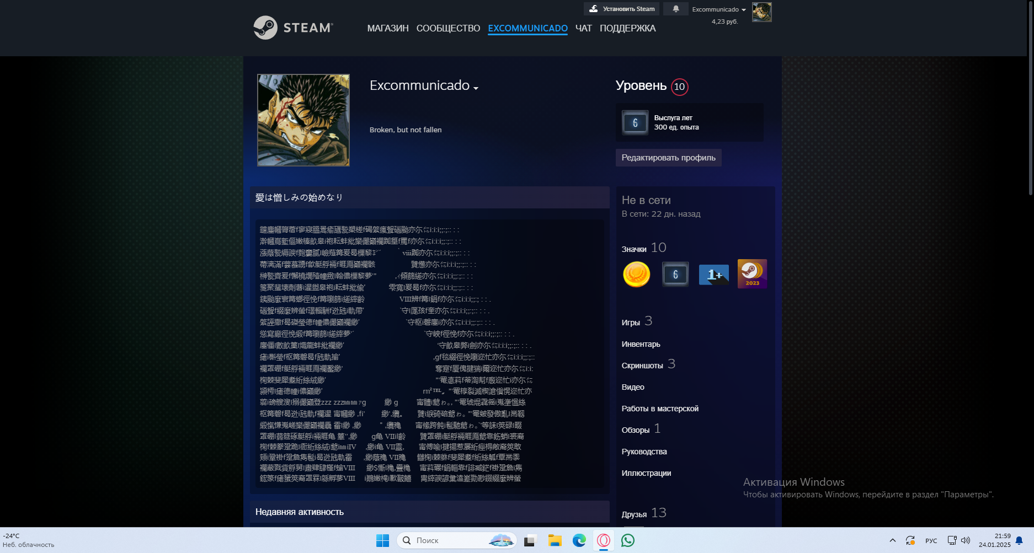This screenshot has width=1034, height=553.
Task: Show hidden tray icons chevron
Action: click(892, 540)
